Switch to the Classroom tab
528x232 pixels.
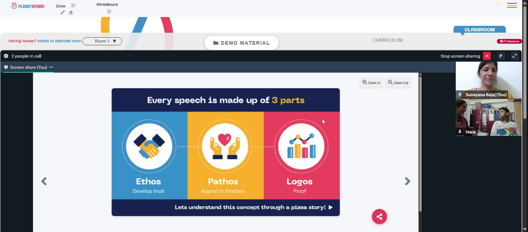tap(479, 29)
